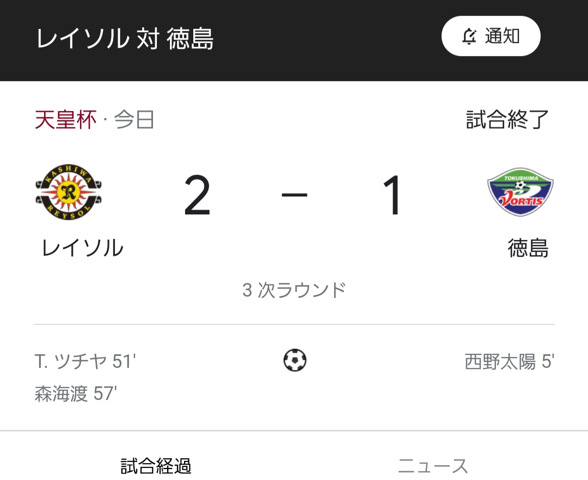The height and width of the screenshot is (480, 588).
Task: Click the 試合終了 match status text
Action: 507,120
